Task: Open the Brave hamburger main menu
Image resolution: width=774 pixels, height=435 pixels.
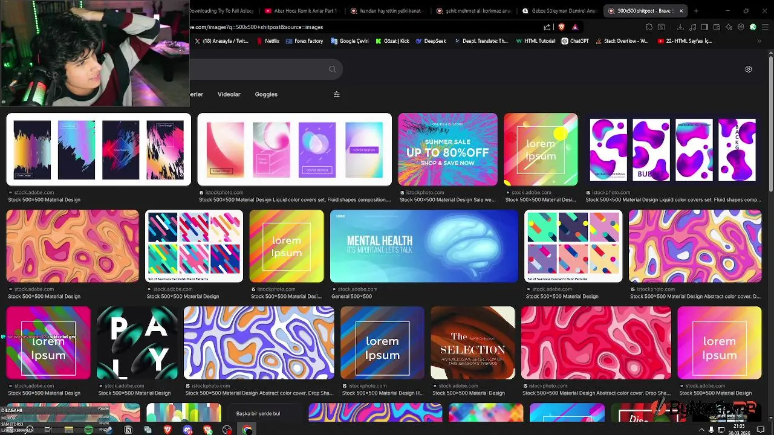Action: coord(765,27)
